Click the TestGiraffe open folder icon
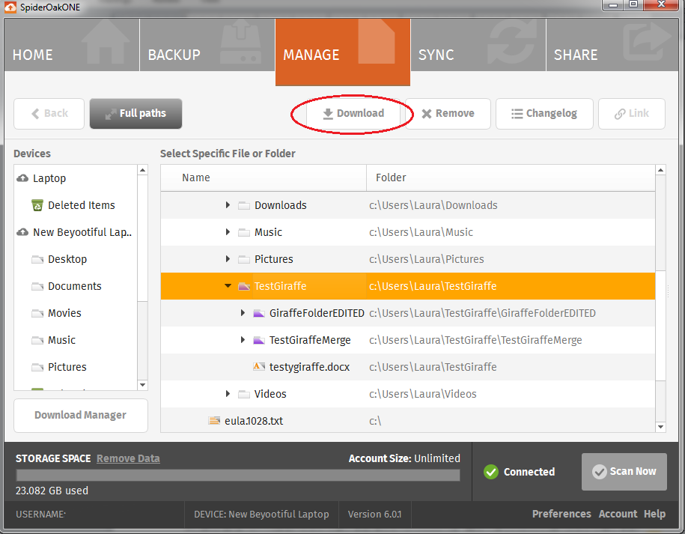Image resolution: width=685 pixels, height=534 pixels. (x=244, y=286)
